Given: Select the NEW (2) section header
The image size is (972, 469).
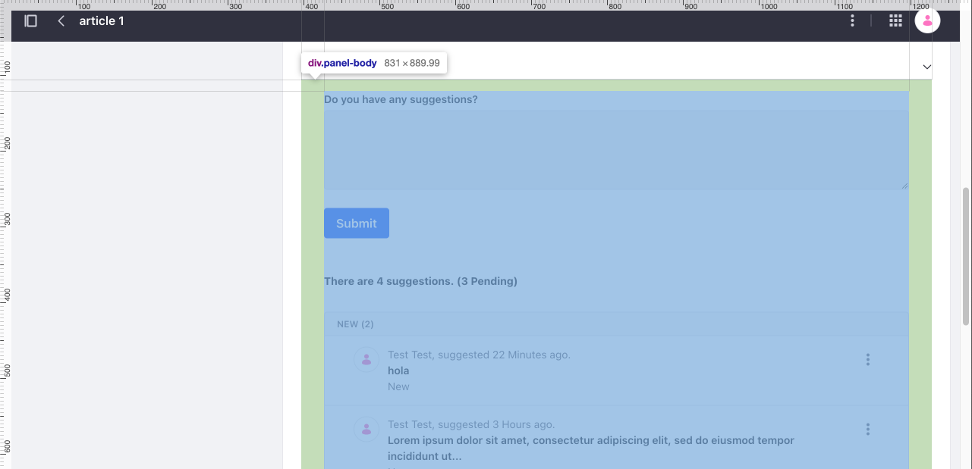Looking at the screenshot, I should click(616, 324).
